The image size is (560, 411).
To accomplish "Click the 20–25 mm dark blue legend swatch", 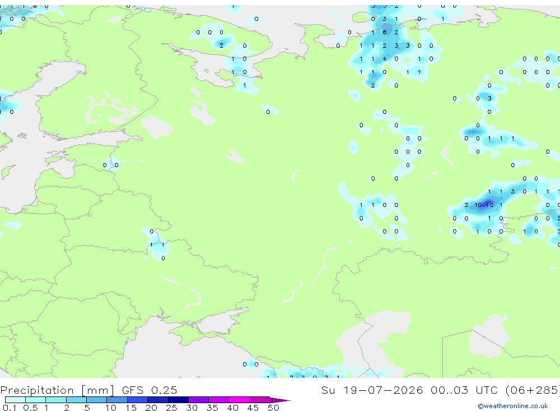I will 158,400.
